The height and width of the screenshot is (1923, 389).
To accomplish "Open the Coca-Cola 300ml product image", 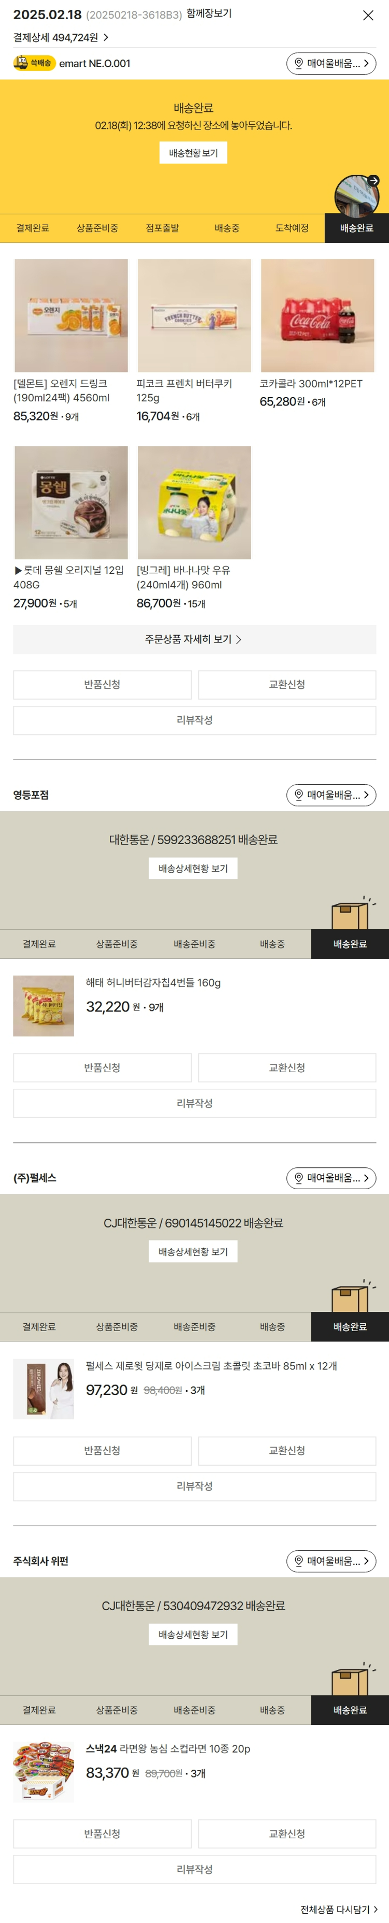I will pyautogui.click(x=317, y=316).
